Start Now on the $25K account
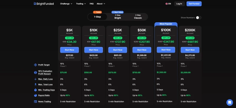This screenshot has height=108, width=236. click(x=117, y=50)
